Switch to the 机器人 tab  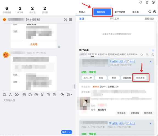[x=82, y=12]
